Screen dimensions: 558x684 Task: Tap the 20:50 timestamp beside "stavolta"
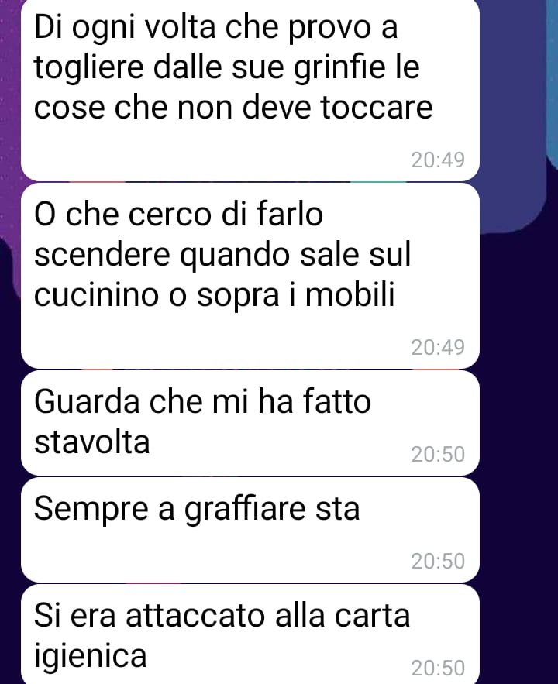point(438,455)
